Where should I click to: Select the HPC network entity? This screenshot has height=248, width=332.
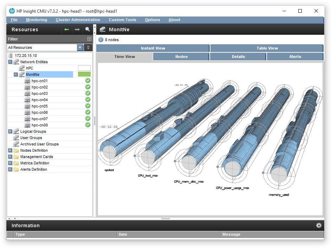(29, 68)
